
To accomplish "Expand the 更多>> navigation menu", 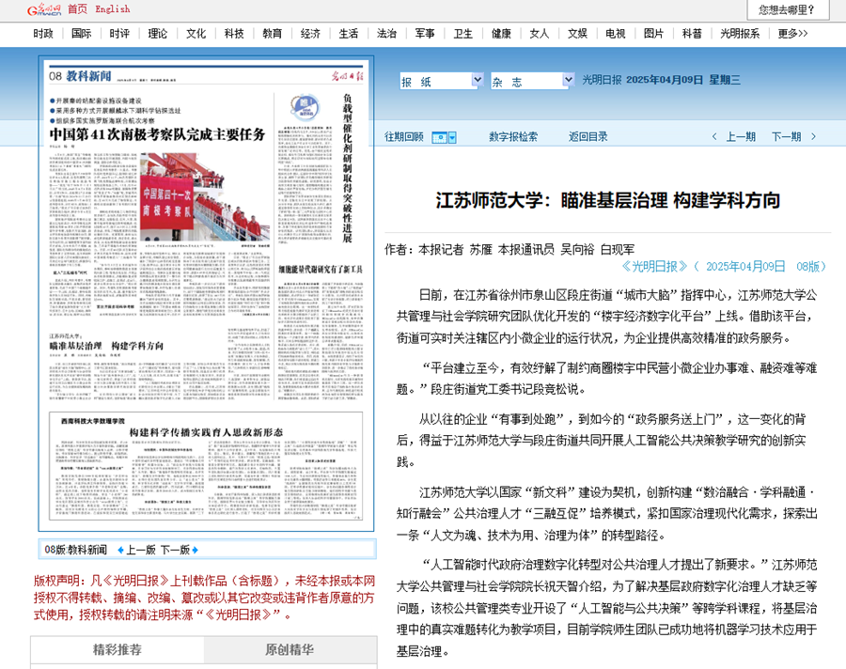I will (792, 34).
